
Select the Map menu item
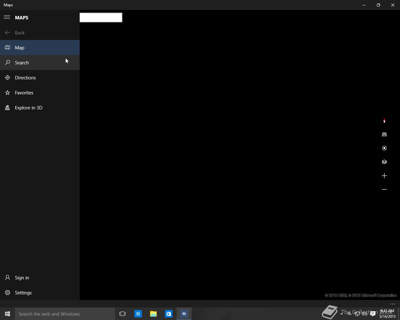(40, 47)
